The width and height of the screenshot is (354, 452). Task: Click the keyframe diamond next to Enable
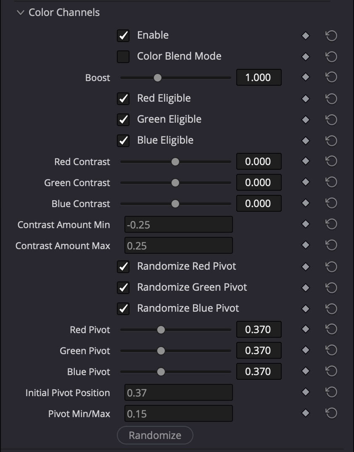(x=305, y=35)
